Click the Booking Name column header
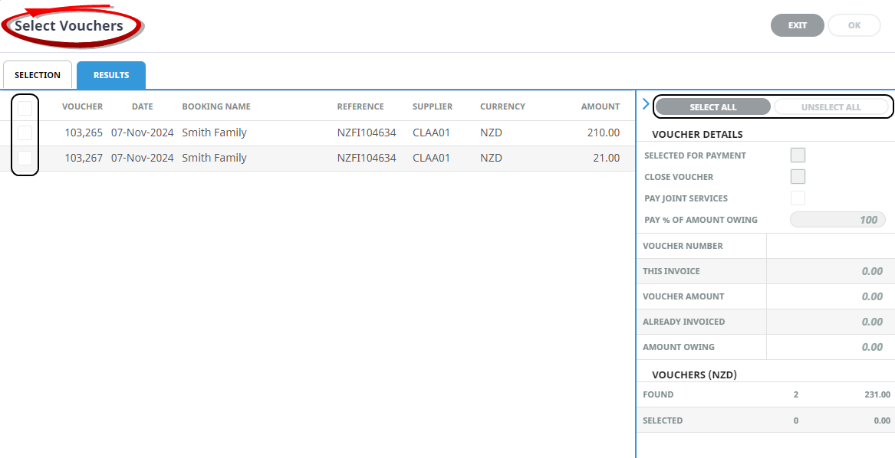Image resolution: width=895 pixels, height=458 pixels. pyautogui.click(x=216, y=106)
